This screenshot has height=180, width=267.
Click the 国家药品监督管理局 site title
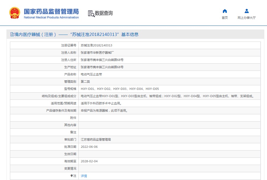point(51,11)
